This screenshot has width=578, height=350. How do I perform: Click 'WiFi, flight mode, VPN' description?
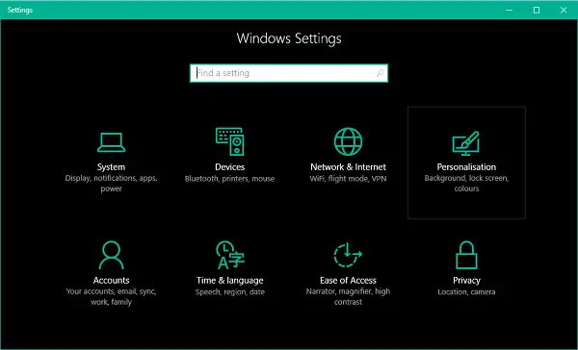pos(348,179)
